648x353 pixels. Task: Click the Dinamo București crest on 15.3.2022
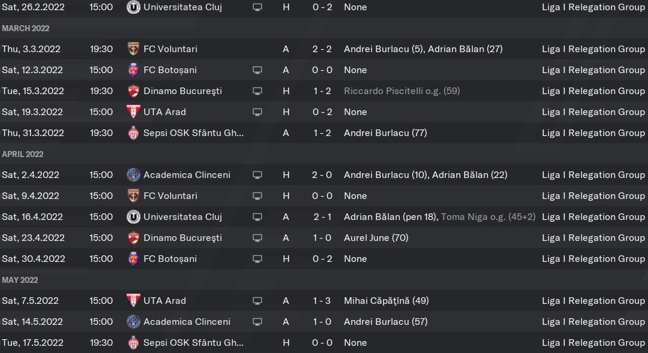(x=133, y=91)
